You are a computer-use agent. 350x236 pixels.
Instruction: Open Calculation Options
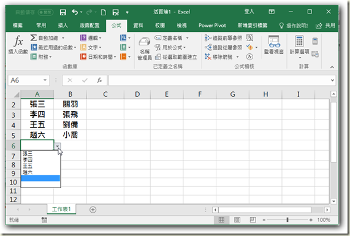click(x=299, y=47)
